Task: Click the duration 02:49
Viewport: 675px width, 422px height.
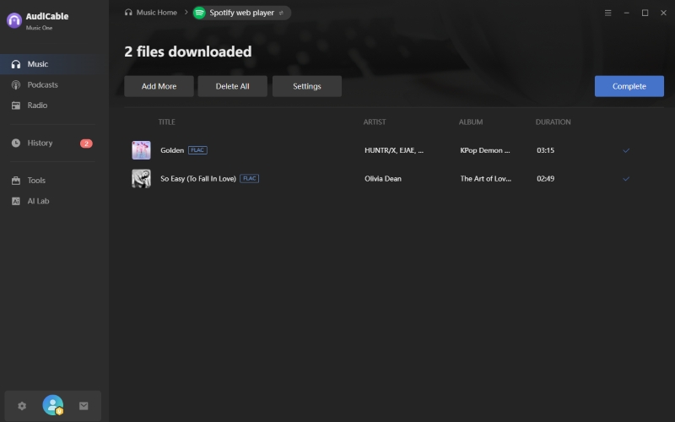Action: (x=545, y=178)
